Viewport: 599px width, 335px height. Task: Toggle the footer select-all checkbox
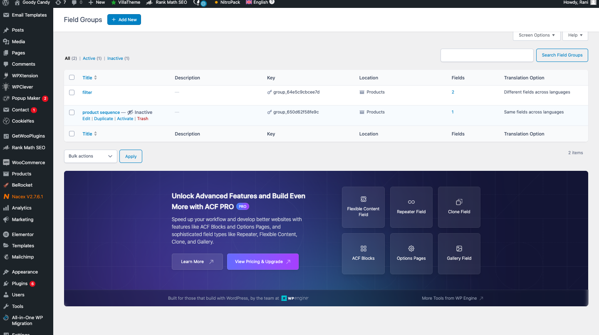[x=72, y=133]
